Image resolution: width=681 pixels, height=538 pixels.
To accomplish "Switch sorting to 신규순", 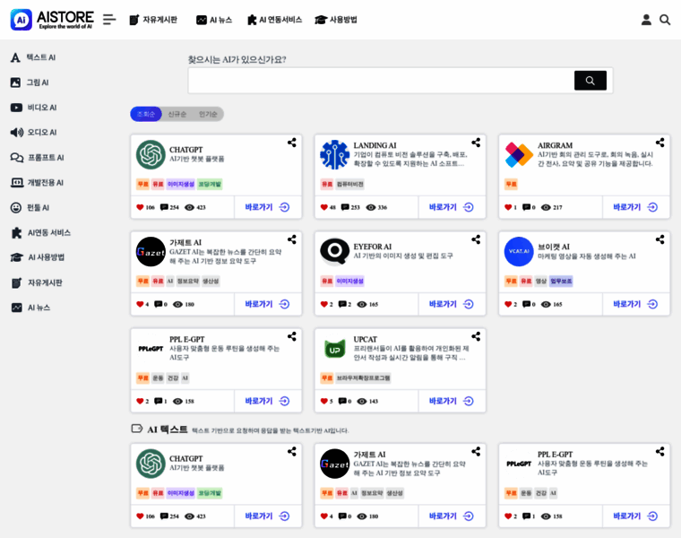I will coord(177,114).
